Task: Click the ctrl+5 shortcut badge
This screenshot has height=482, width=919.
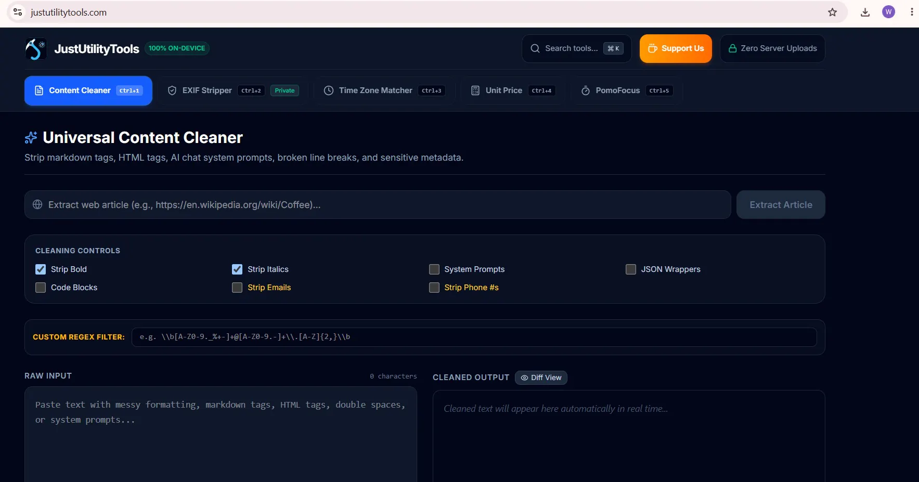Action: (x=659, y=90)
